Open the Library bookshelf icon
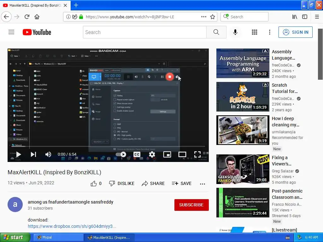Viewport: 323px width, 242px height. coord(295,17)
